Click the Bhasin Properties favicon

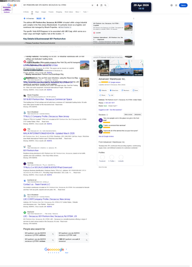25,96
